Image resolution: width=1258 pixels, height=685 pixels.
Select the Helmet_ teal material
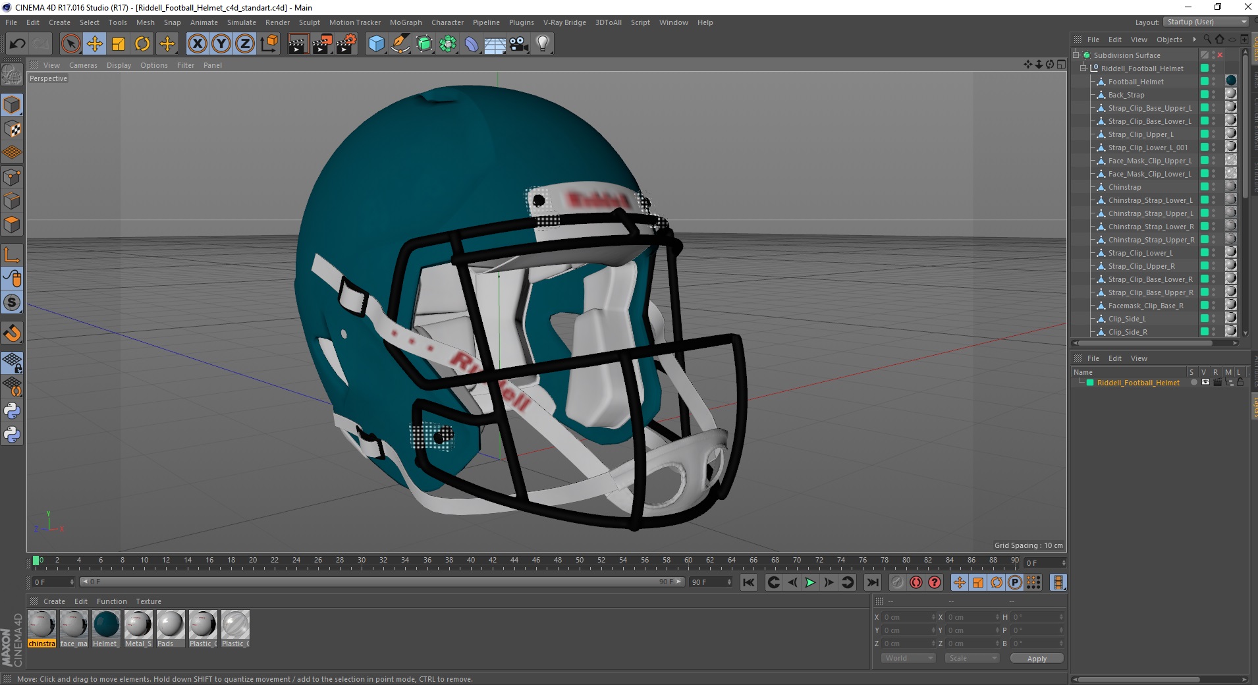[106, 629]
